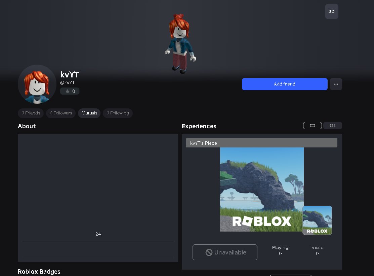The width and height of the screenshot is (374, 276).
Task: Click the thumbs-up likes counter
Action: [70, 91]
